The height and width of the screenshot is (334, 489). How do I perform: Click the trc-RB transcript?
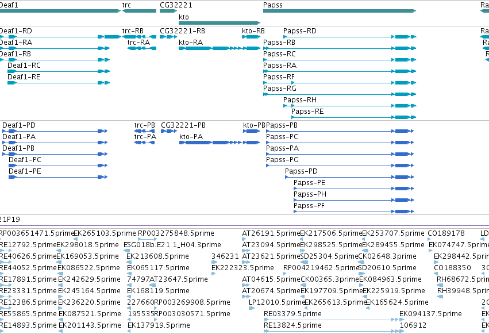(139, 37)
